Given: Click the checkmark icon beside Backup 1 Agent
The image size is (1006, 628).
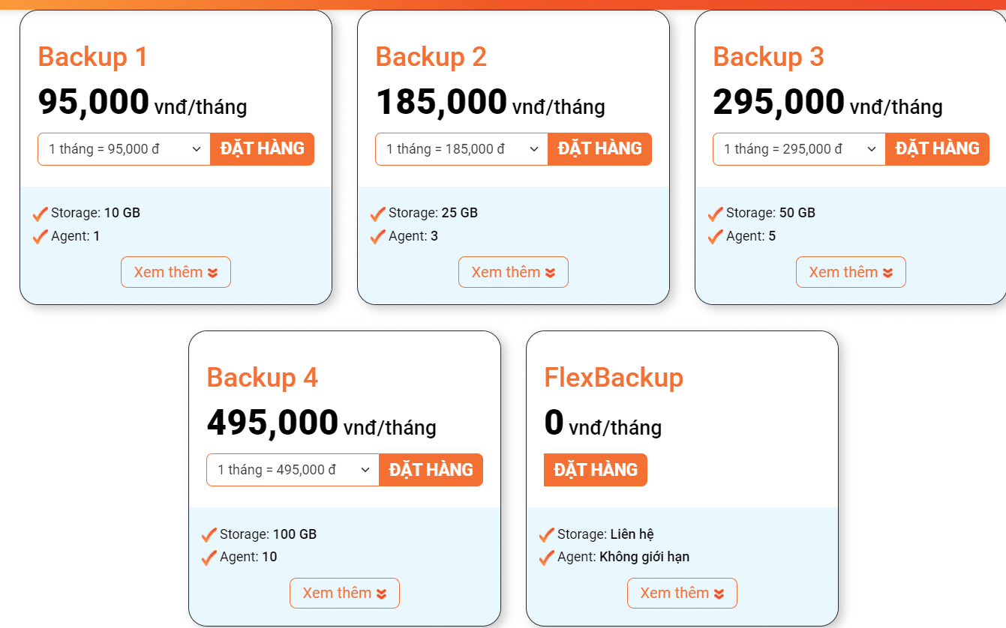Looking at the screenshot, I should 41,238.
